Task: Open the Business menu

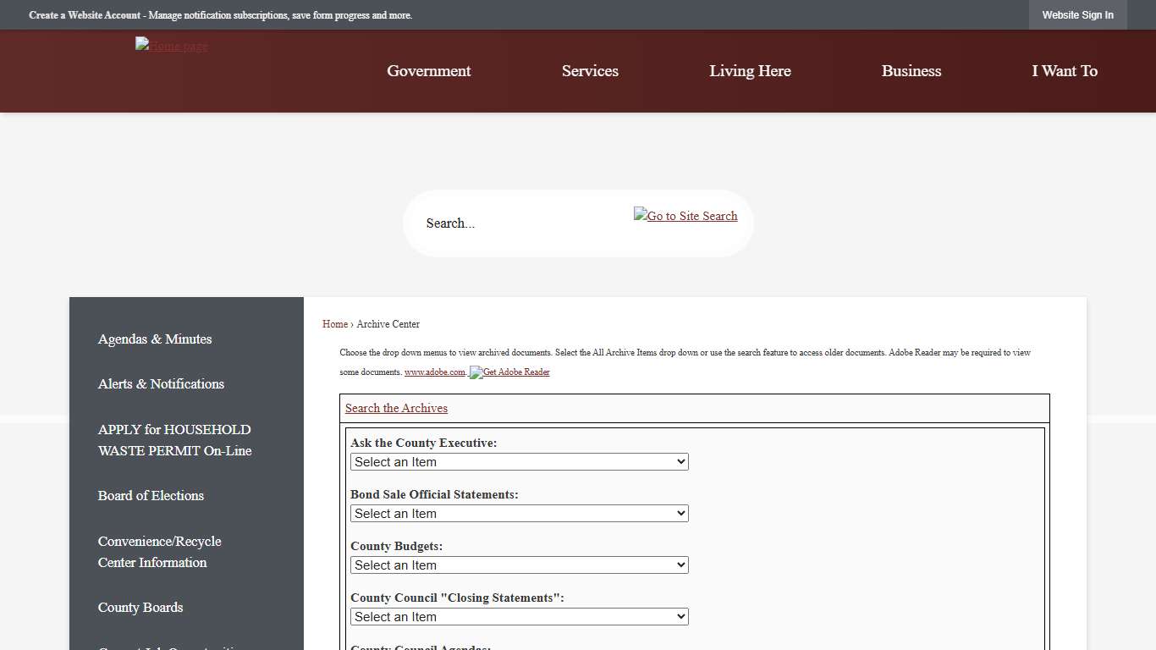Action: click(x=911, y=71)
